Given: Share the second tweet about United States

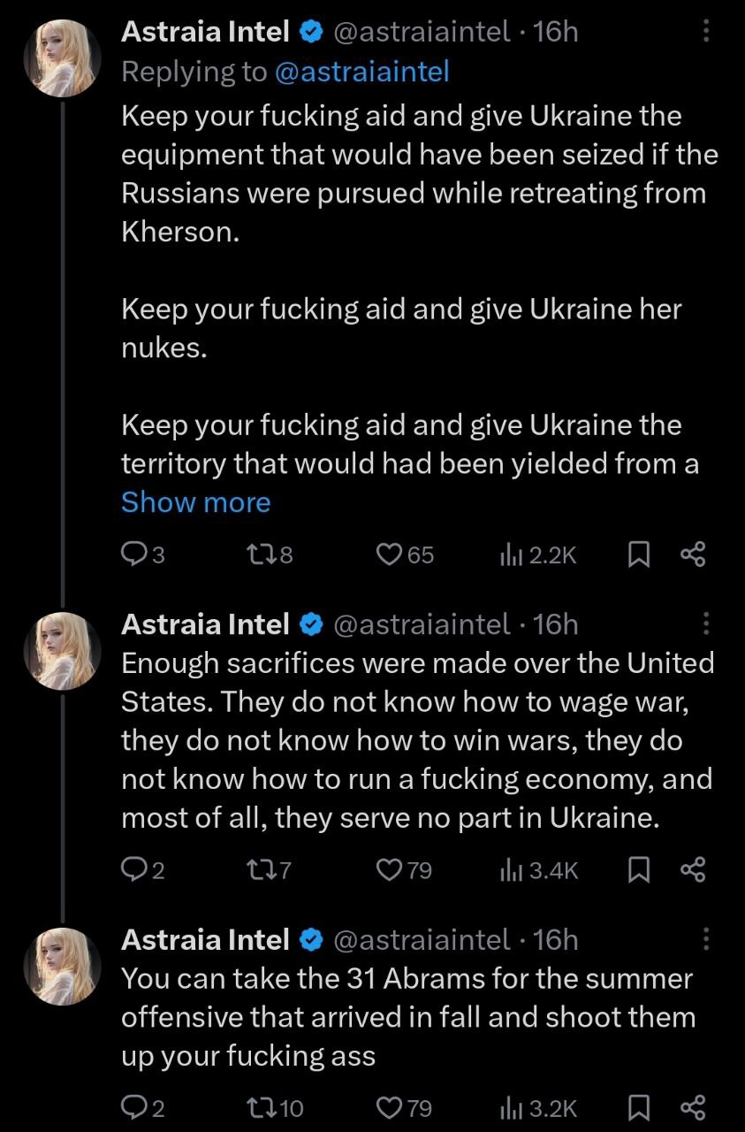Looking at the screenshot, I should (694, 870).
